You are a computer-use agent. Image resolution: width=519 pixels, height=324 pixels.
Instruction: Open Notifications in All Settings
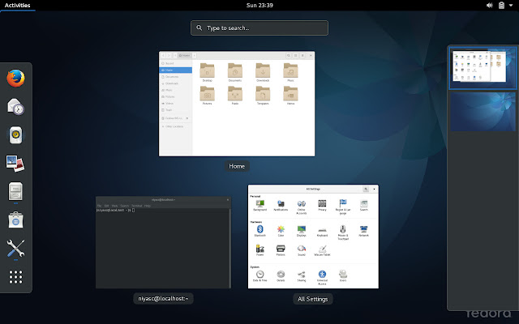[281, 205]
